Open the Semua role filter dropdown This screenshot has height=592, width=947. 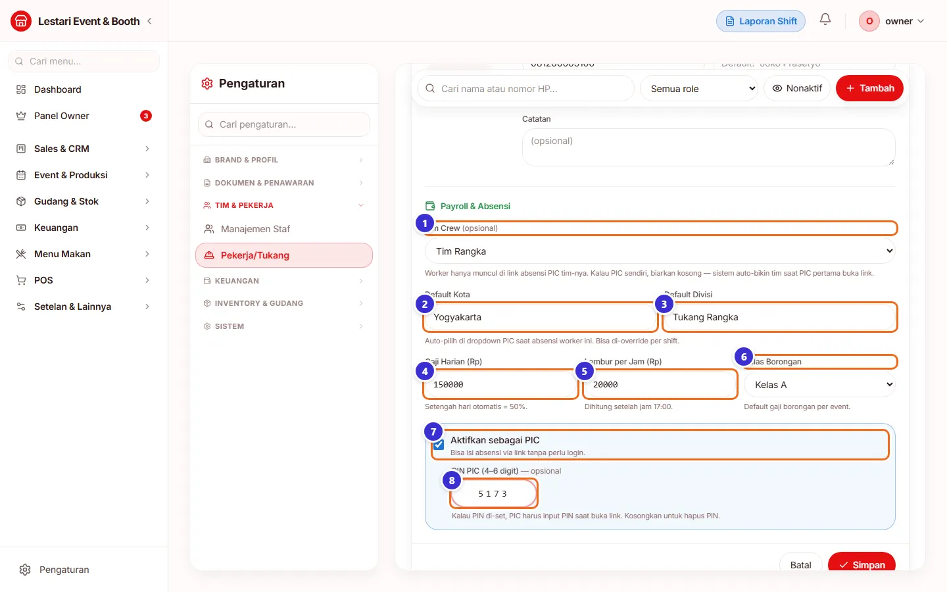pyautogui.click(x=699, y=88)
